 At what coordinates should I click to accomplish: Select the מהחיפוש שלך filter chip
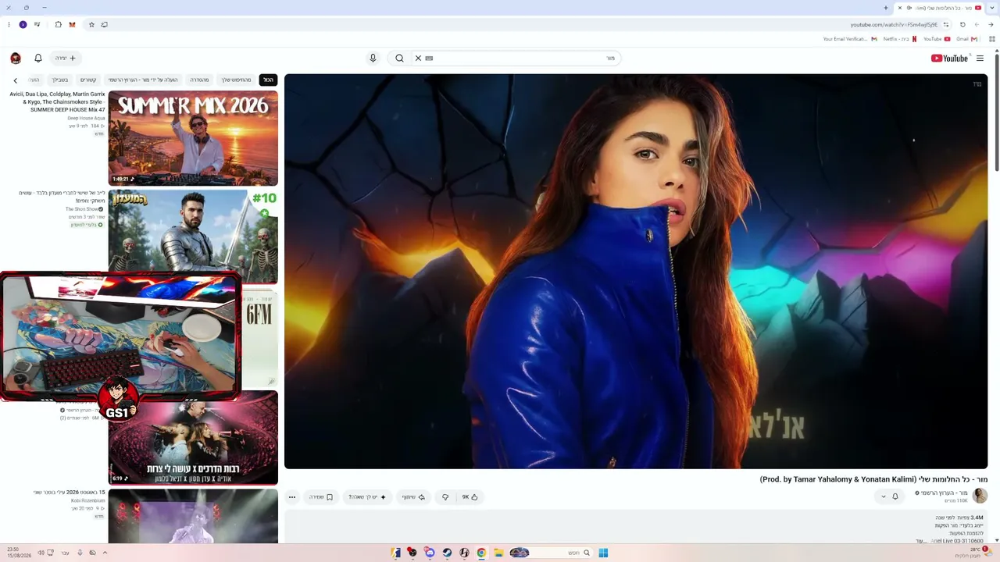point(236,80)
